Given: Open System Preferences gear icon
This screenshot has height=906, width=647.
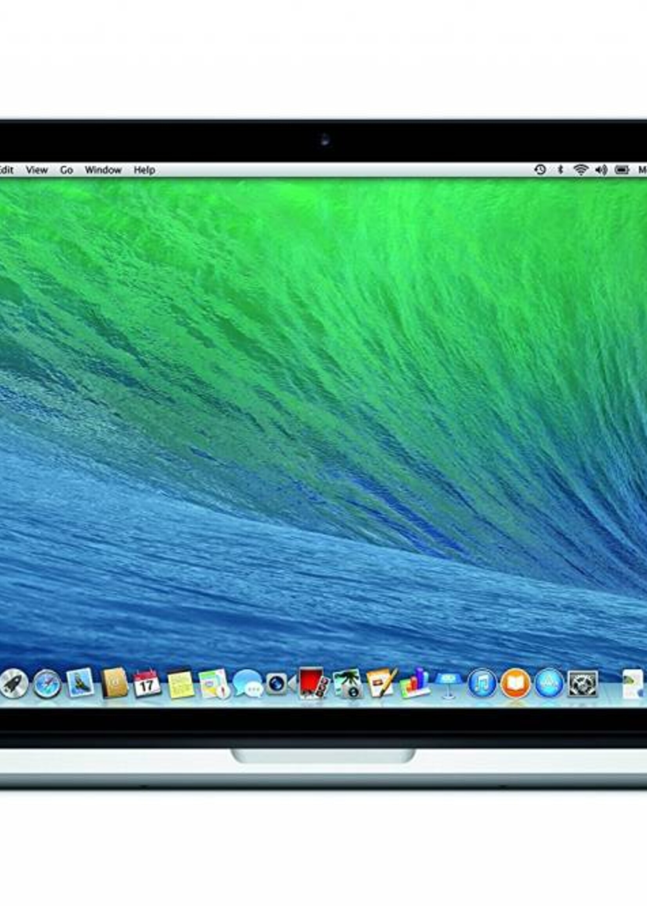Looking at the screenshot, I should (x=582, y=684).
